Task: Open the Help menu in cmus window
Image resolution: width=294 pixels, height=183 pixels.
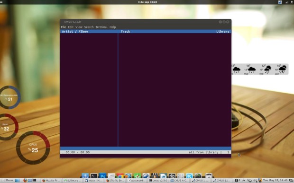Action: 112,27
